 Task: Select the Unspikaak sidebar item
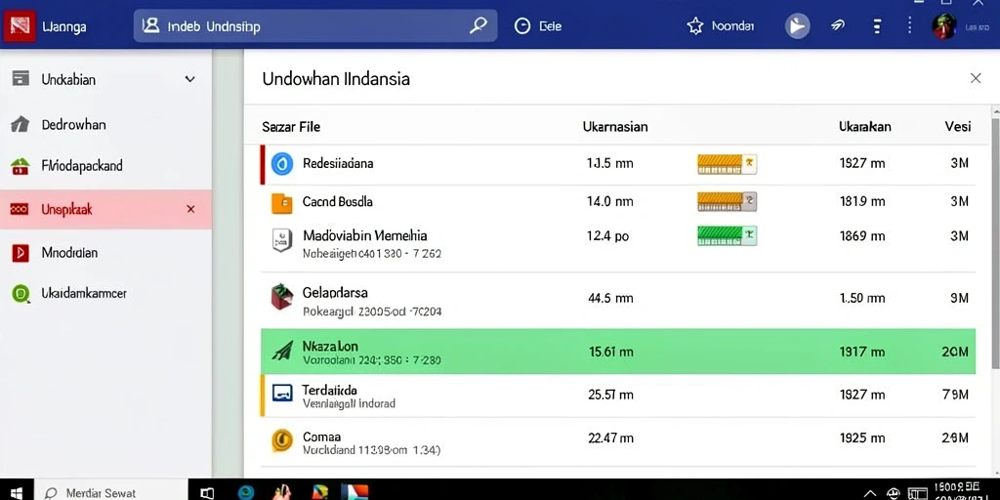click(105, 209)
